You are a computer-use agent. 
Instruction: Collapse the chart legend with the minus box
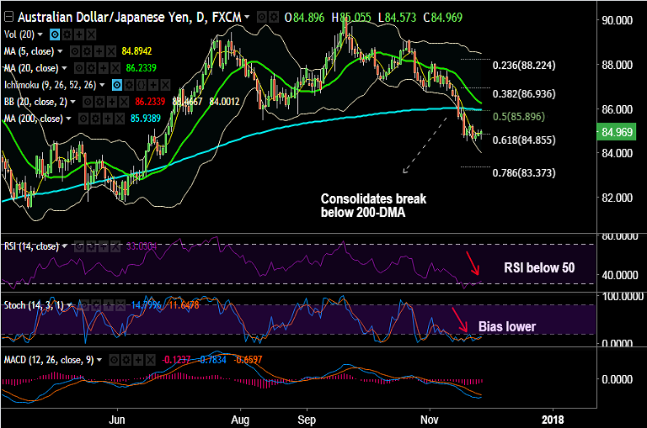point(8,17)
